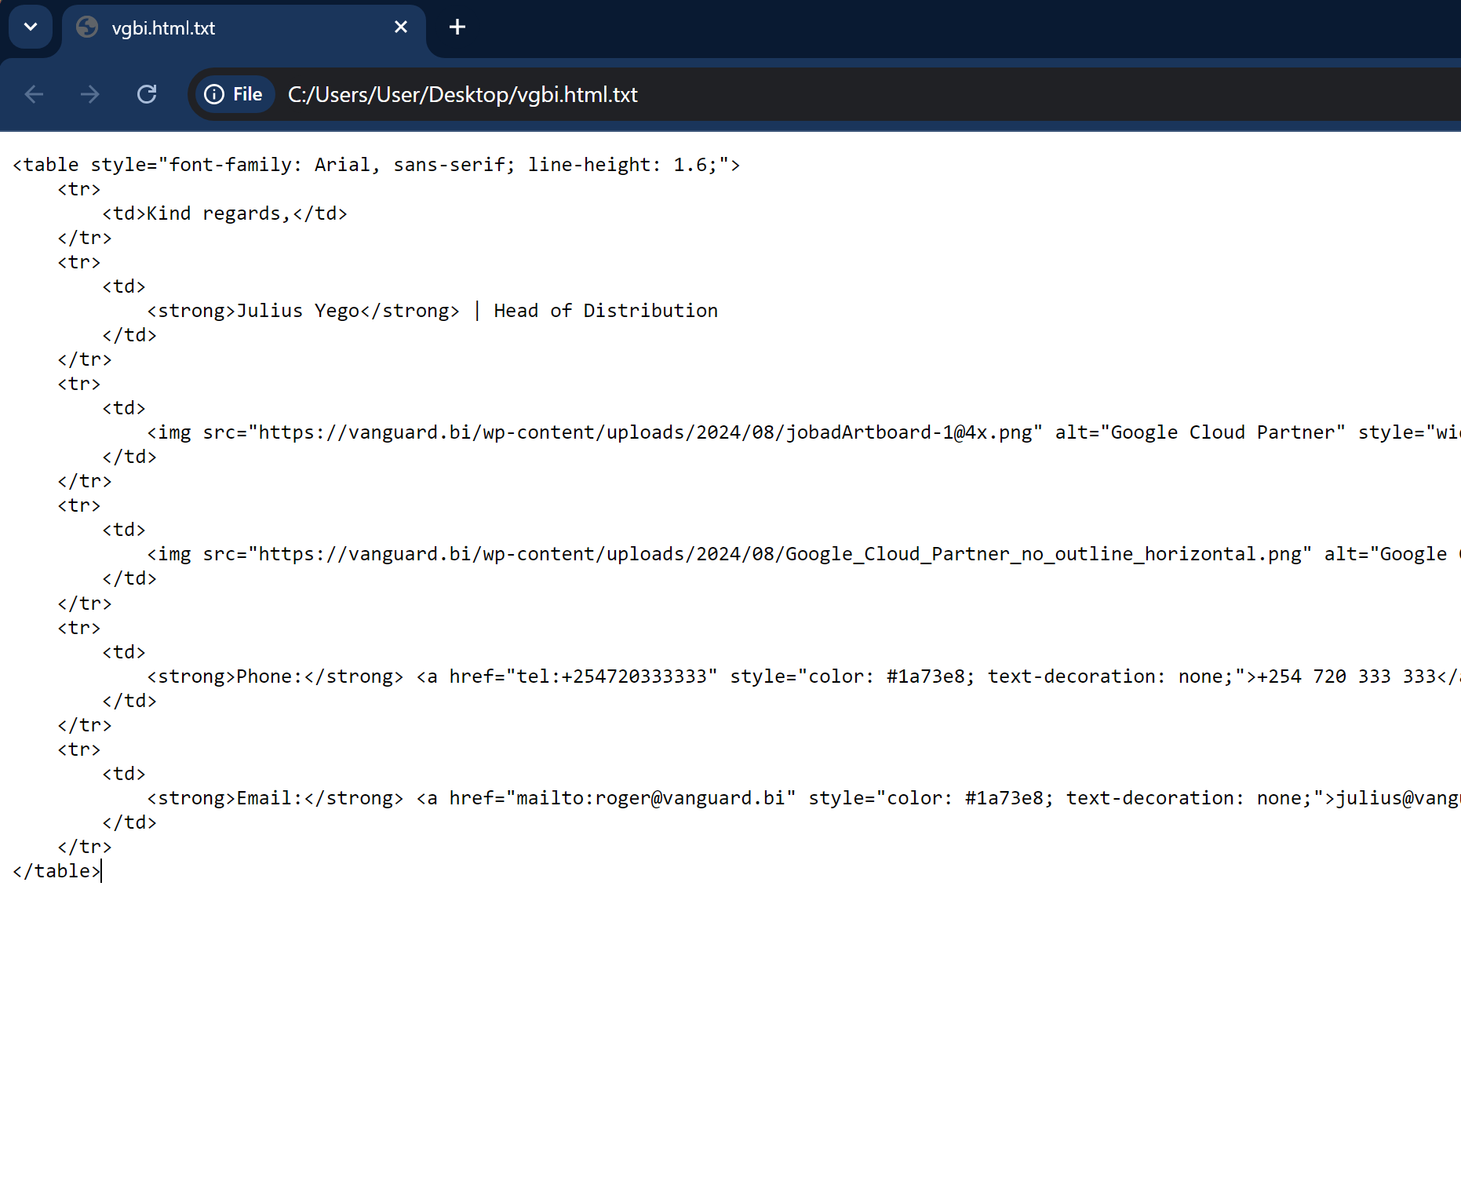Click the jobadArtboard-1@4x.png image URL
The width and height of the screenshot is (1461, 1185).
coord(645,432)
